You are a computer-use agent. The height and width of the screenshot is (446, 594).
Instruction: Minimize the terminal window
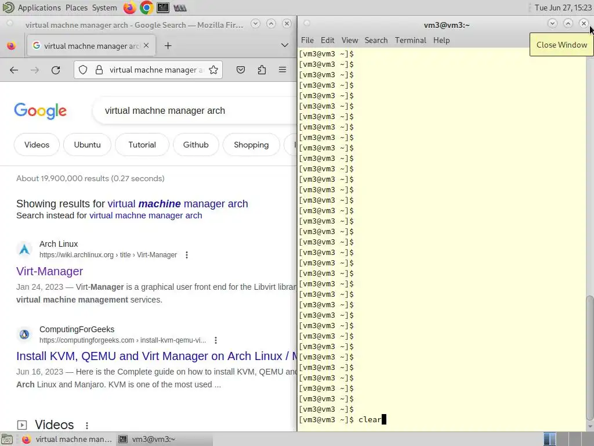[x=552, y=23]
